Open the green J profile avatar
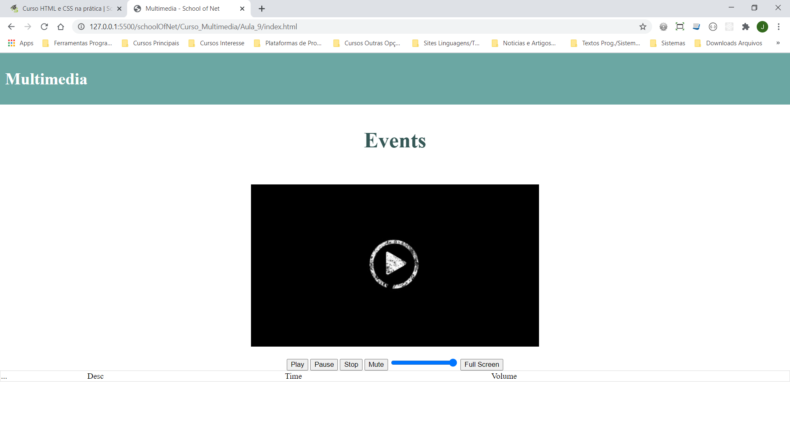This screenshot has width=790, height=424. pyautogui.click(x=762, y=27)
